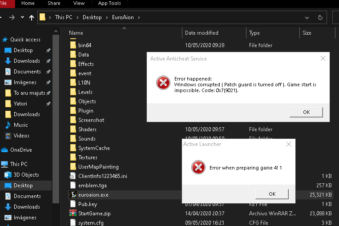The height and width of the screenshot is (226, 339).
Task: Open the euroaion.exe application file
Action: pyautogui.click(x=93, y=195)
